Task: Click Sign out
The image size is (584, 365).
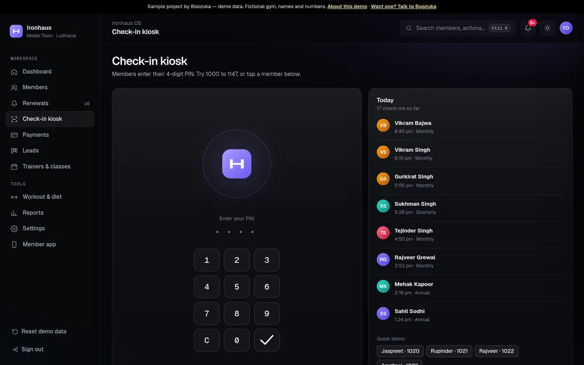Action: 33,350
